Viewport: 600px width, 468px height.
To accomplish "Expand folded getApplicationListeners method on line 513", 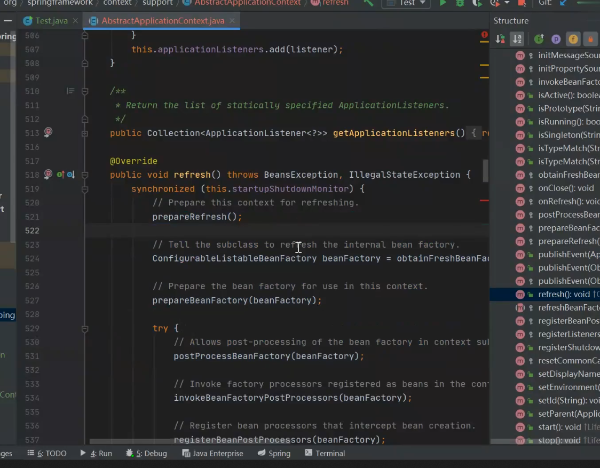I will (x=84, y=133).
